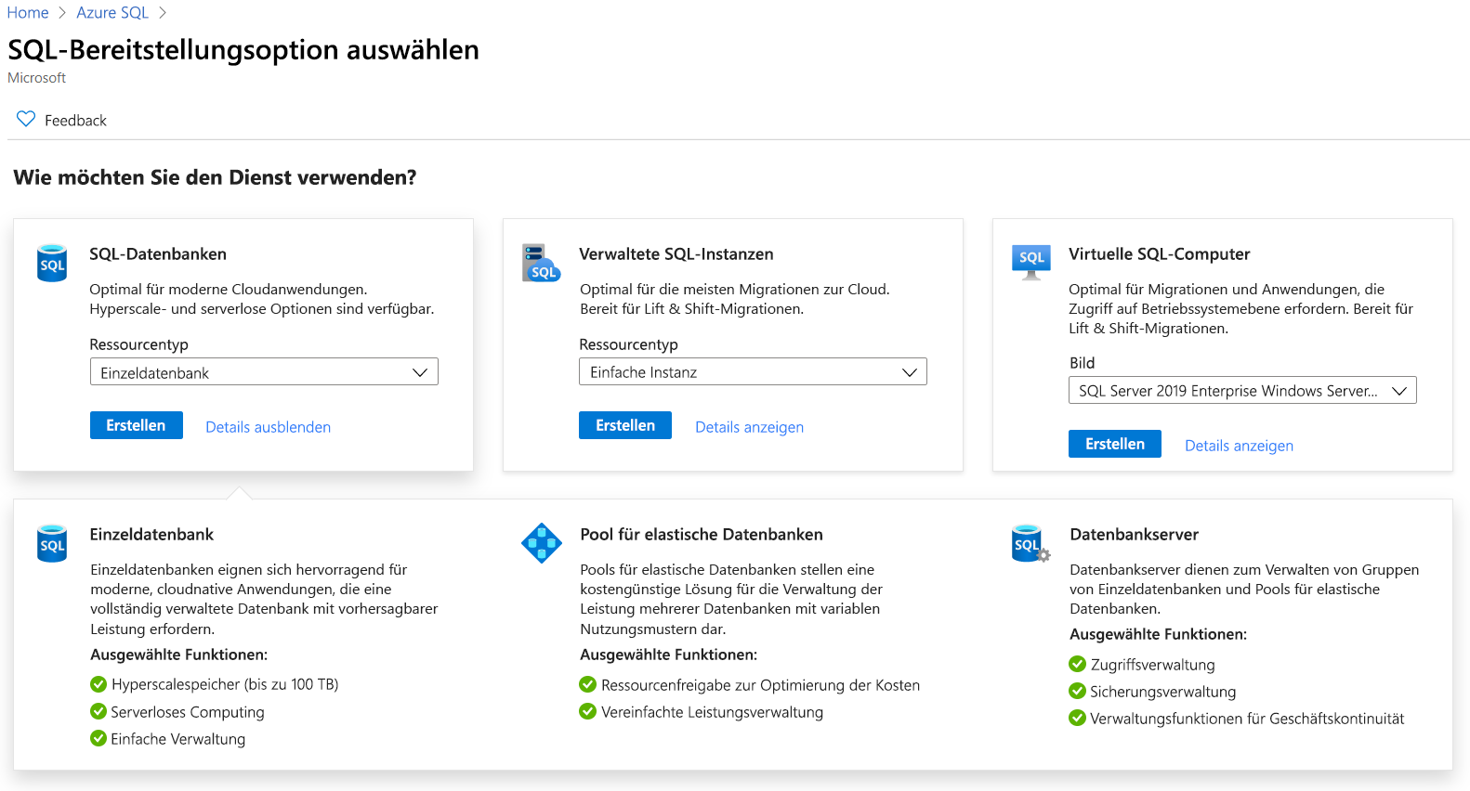Click Erstellen under SQL-Datenbanken
The image size is (1470, 791).
tap(137, 425)
